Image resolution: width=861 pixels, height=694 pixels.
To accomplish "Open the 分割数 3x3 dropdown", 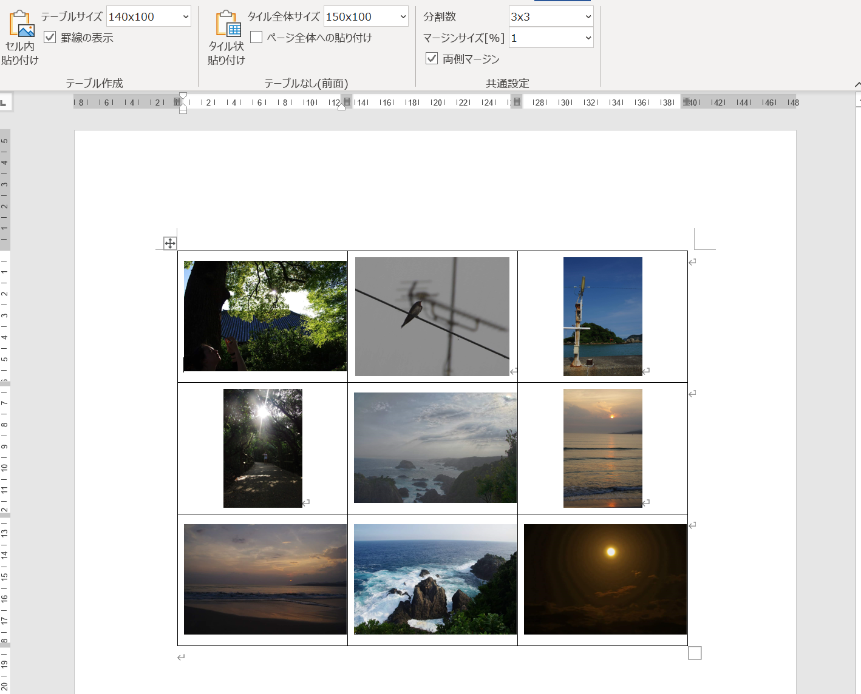I will [x=588, y=17].
